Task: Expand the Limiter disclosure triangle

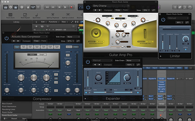Action: click(161, 56)
